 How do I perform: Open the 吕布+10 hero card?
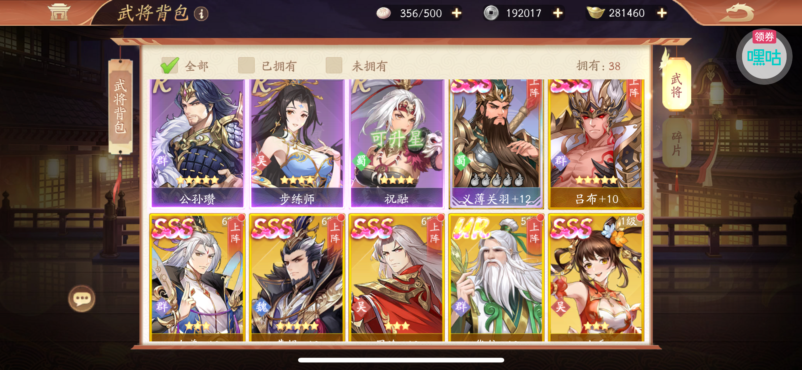pos(596,144)
